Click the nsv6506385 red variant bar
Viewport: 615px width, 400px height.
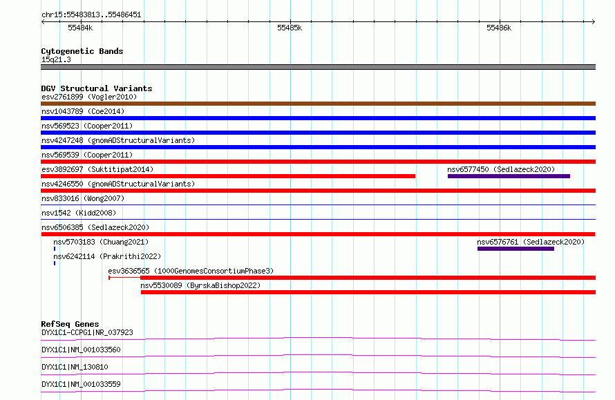pyautogui.click(x=318, y=234)
